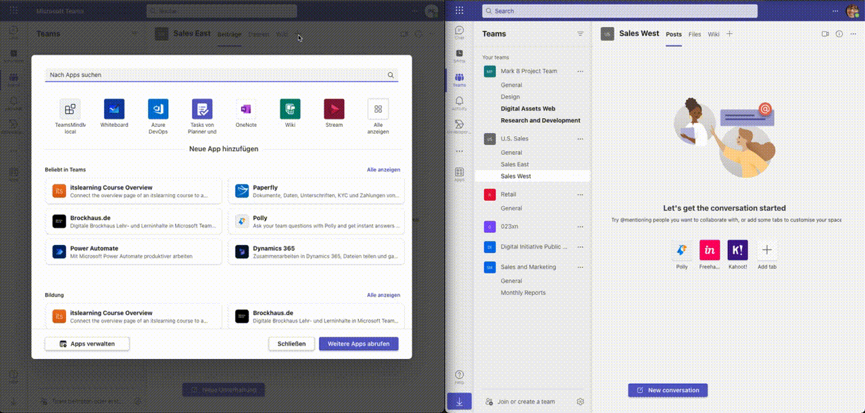Select the OneNote app icon

[246, 109]
